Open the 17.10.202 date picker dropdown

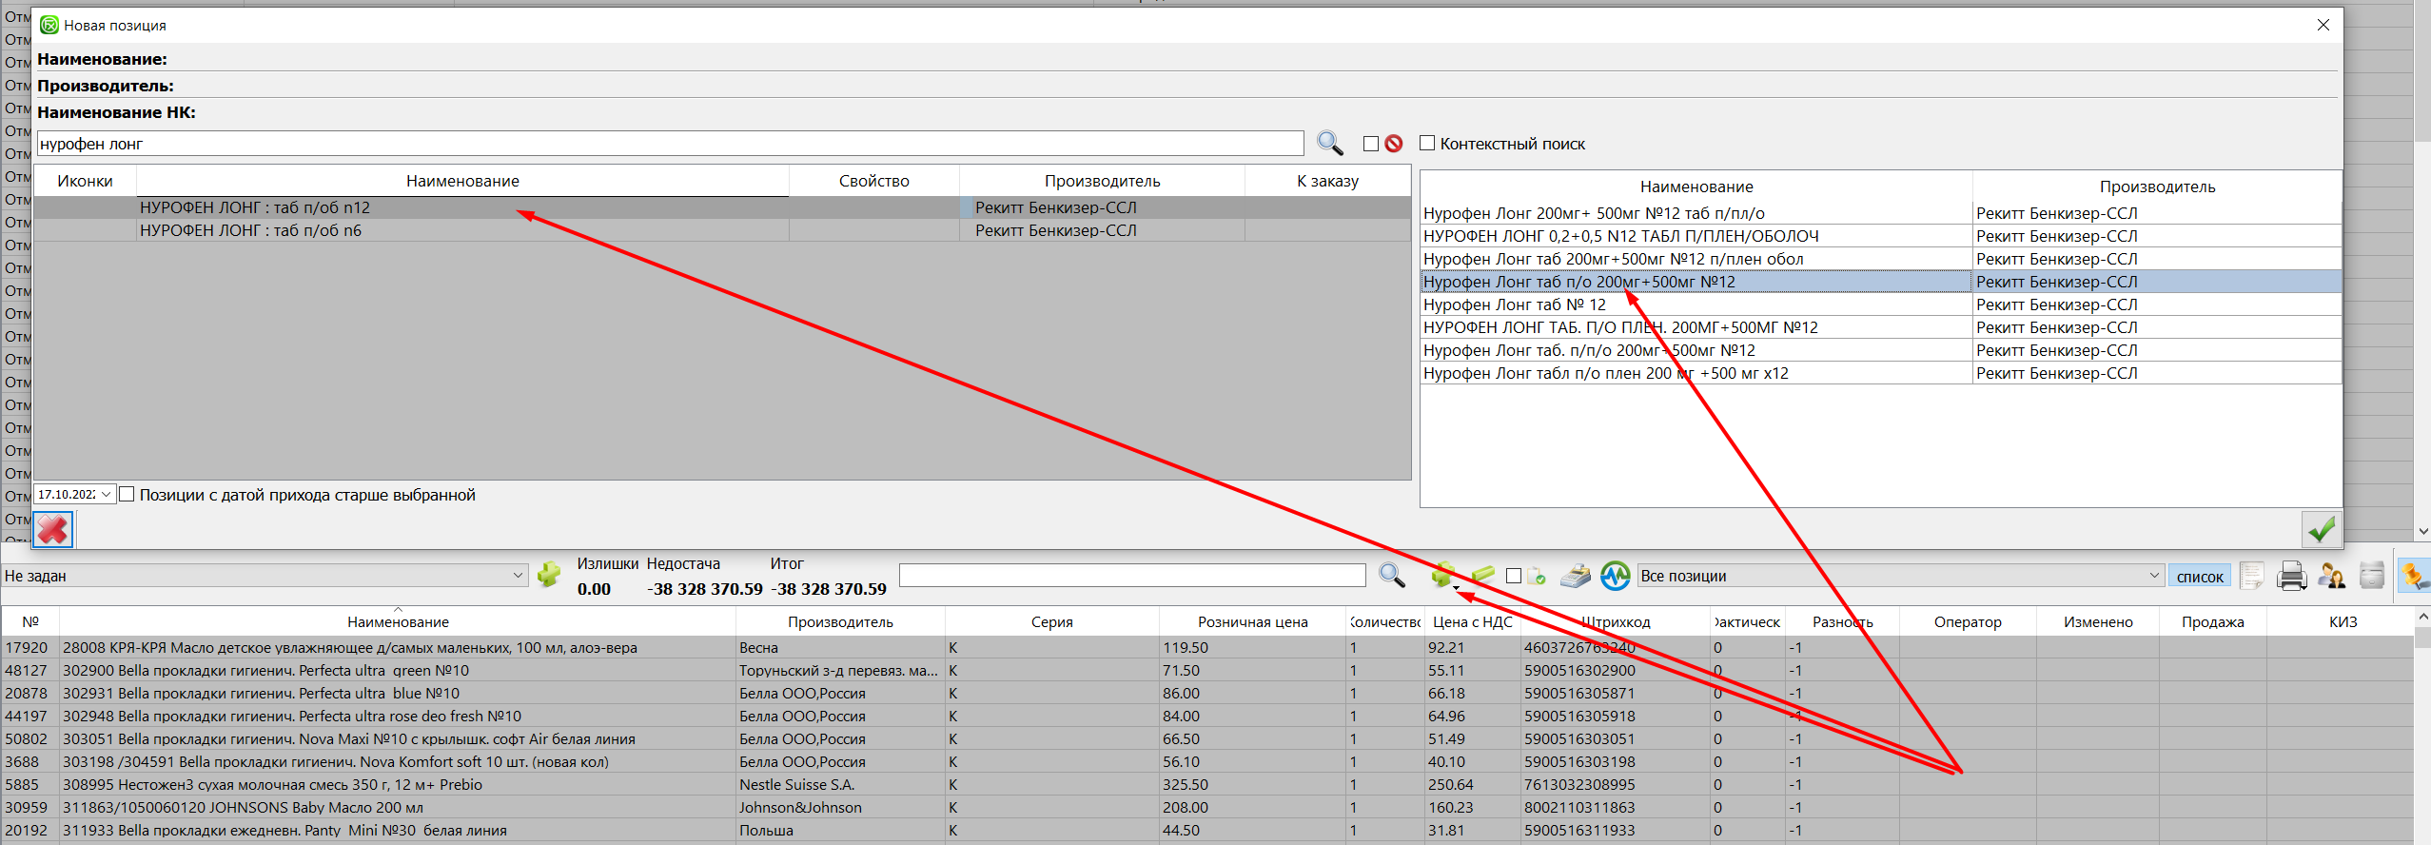(x=106, y=494)
